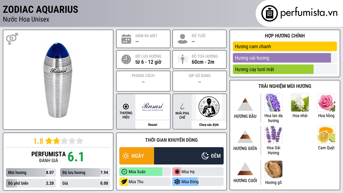Click the star badge icon above Thương hiệu
343x193 pixels.
(x=126, y=107)
